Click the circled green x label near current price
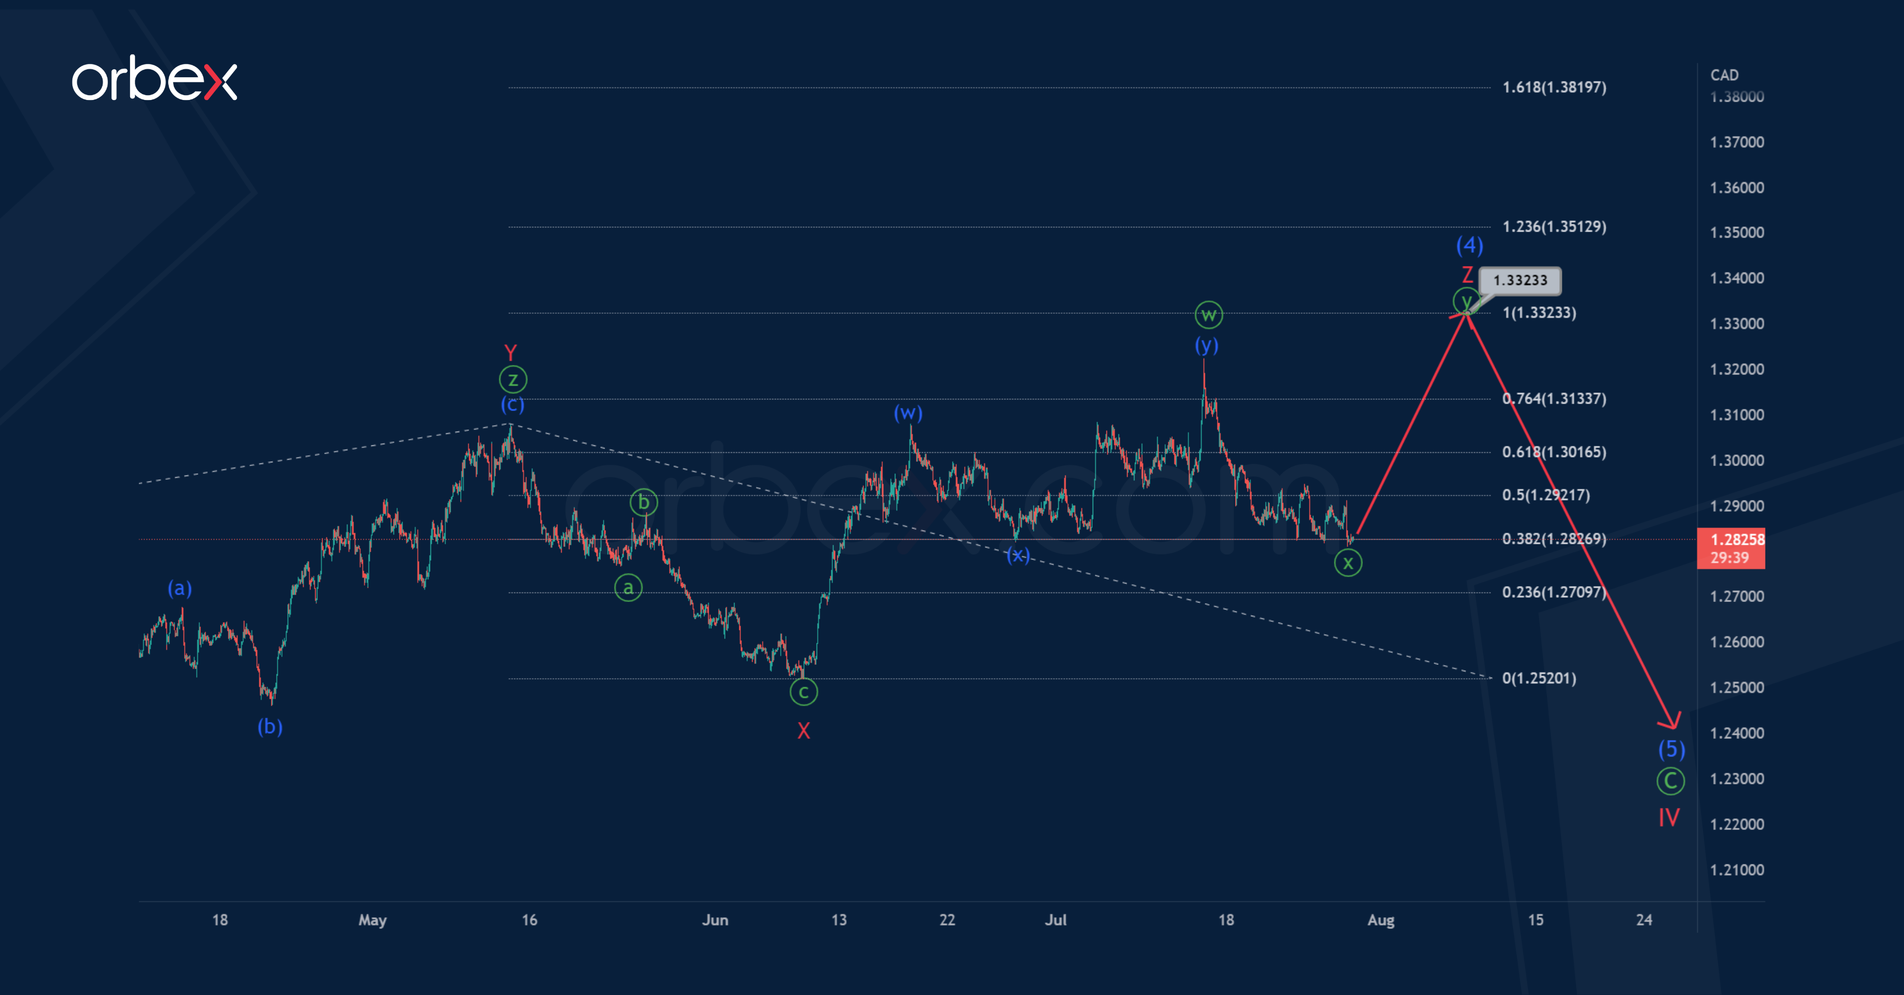The width and height of the screenshot is (1904, 995). coord(1348,563)
